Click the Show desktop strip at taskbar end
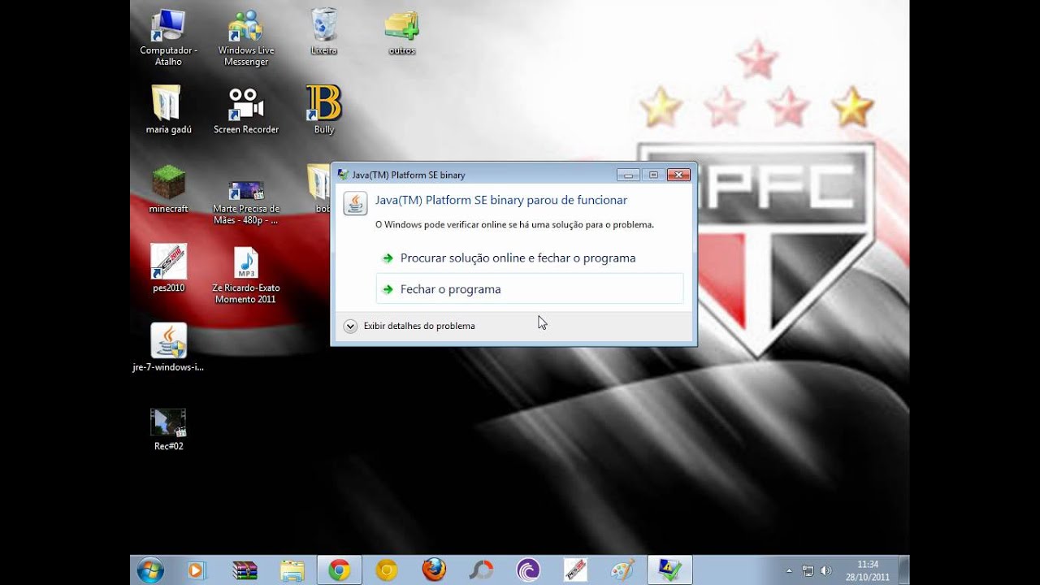Screen dimensions: 1040x585 click(x=904, y=570)
